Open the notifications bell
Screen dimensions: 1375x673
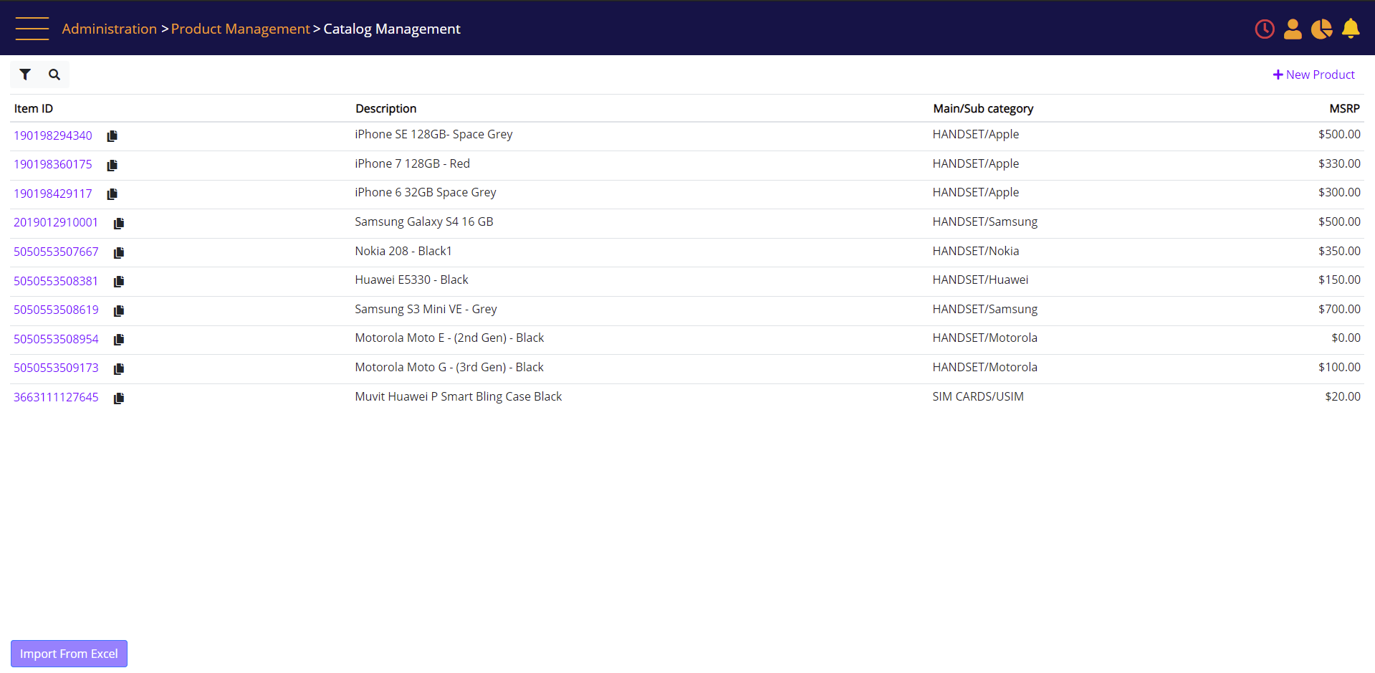tap(1351, 29)
